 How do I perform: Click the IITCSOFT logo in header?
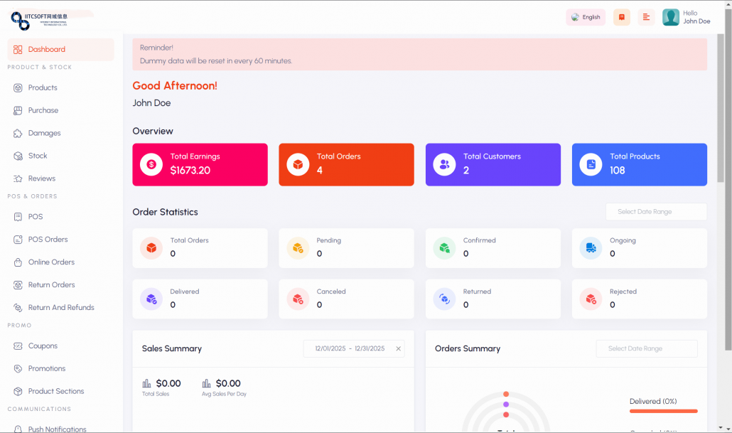(39, 19)
